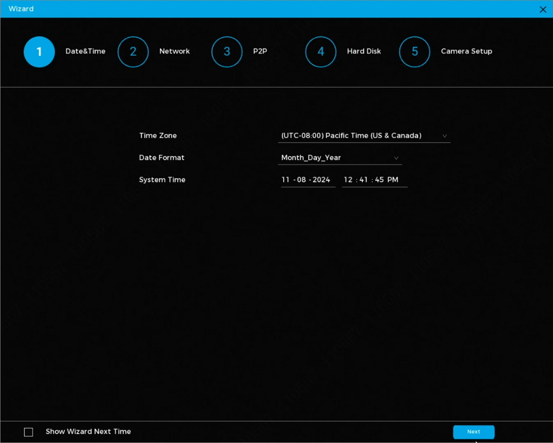Click the PM indicator in time field
The width and height of the screenshot is (553, 443).
pos(393,180)
